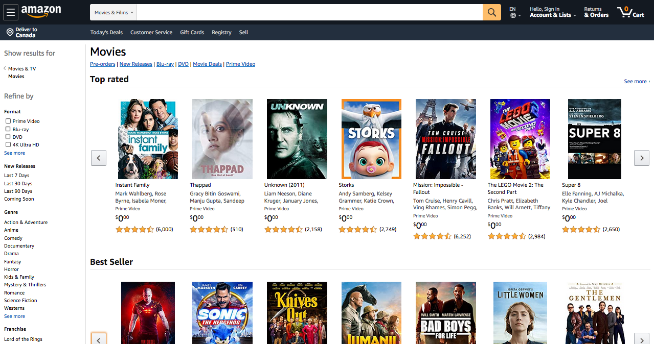Screen dimensions: 654x344
Task: Expand See more under Format filters
Action: tap(14, 153)
